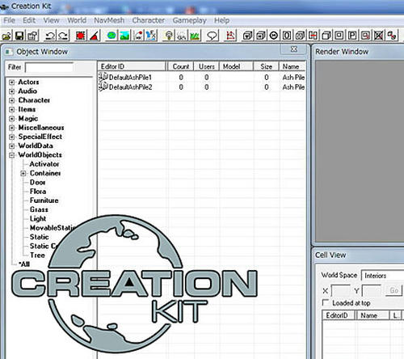The width and height of the screenshot is (404, 359).
Task: Open the NavMesh menu
Action: [109, 20]
